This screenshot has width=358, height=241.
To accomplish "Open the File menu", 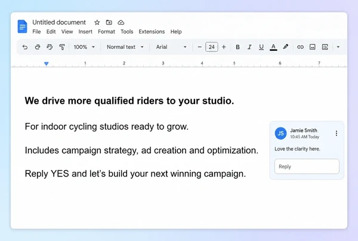I will click(x=36, y=32).
